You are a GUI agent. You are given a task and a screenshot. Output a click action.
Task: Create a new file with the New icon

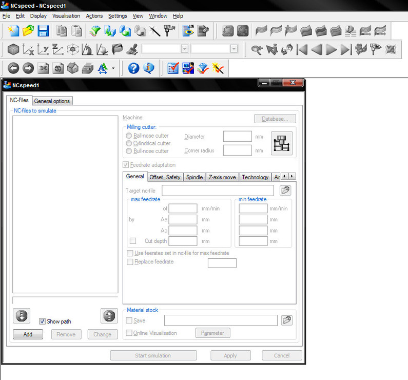(x=13, y=31)
